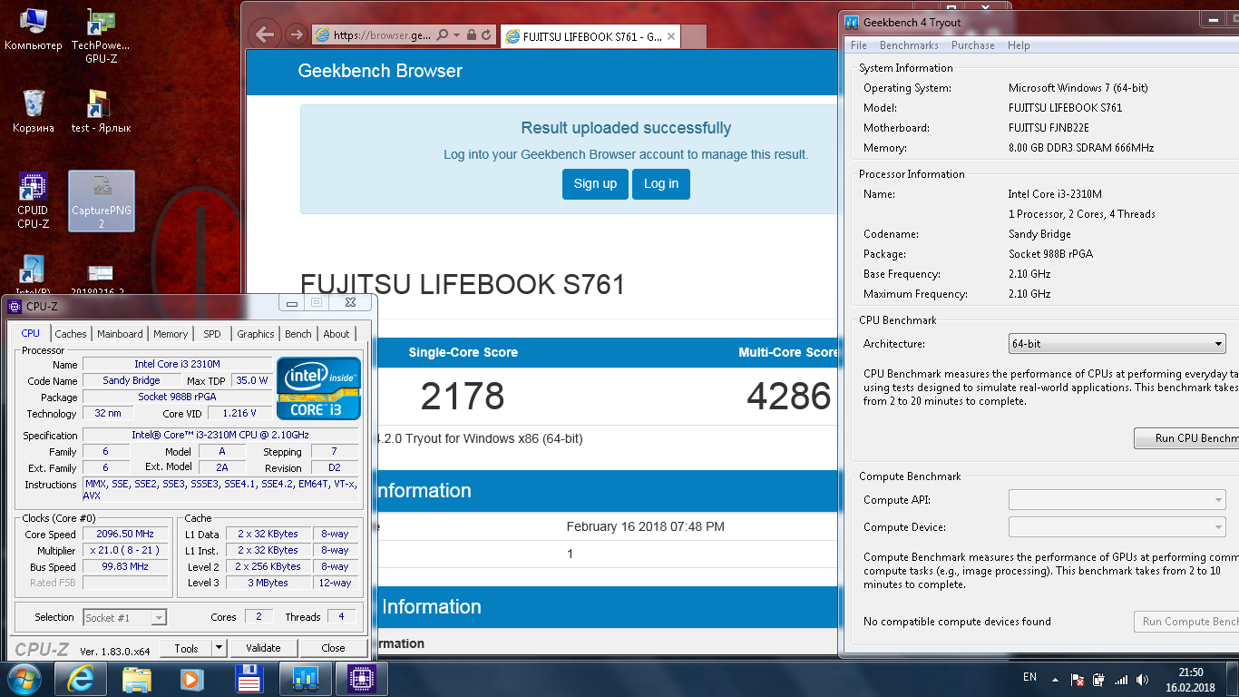Click the Geekbench 4 Tryout title icon

852,23
